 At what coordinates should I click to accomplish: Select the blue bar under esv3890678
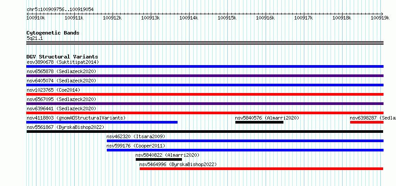205,66
